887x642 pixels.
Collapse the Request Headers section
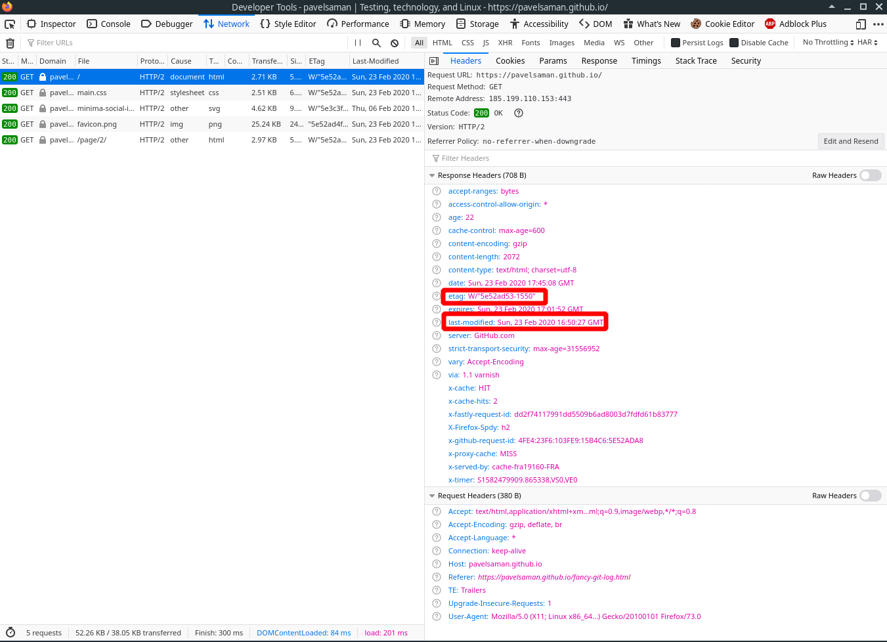click(x=432, y=496)
